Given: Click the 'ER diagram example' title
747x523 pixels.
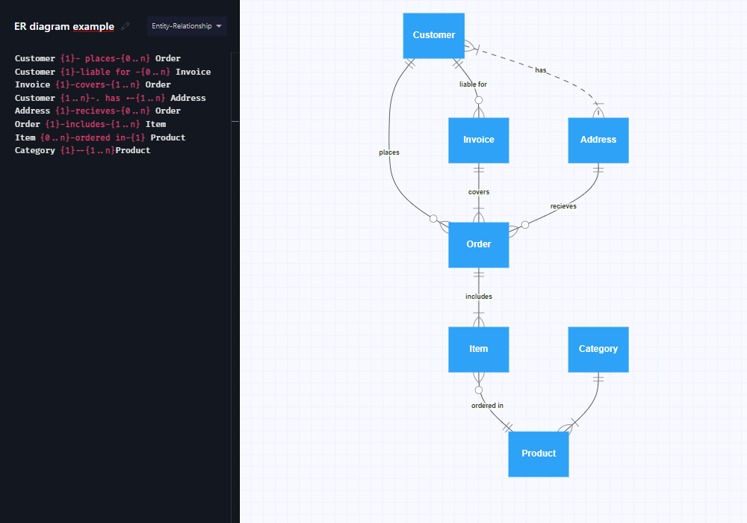Looking at the screenshot, I should [x=64, y=26].
